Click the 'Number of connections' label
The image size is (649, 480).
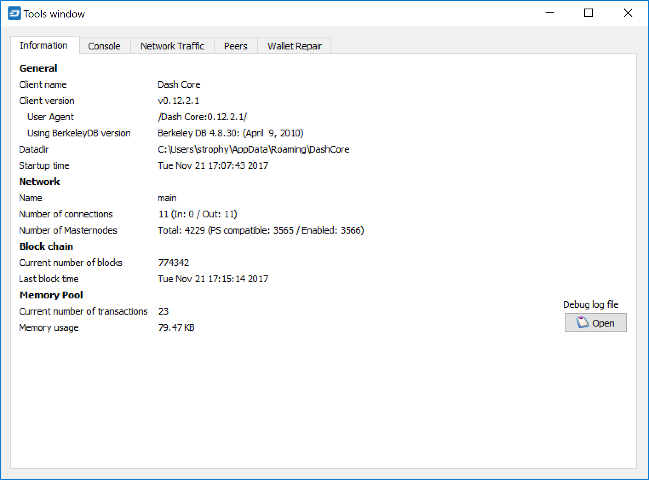[66, 214]
